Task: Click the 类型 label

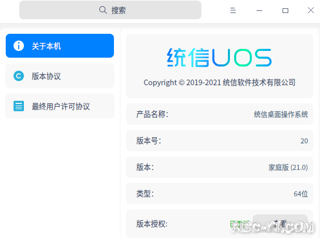Action: [x=145, y=194]
